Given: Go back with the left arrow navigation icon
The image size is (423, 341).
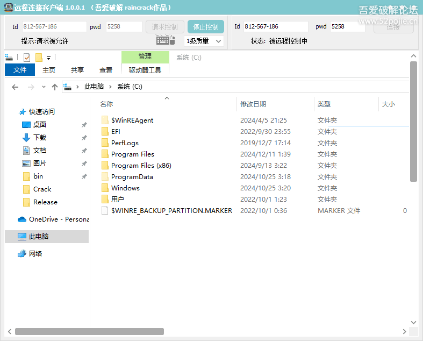Looking at the screenshot, I should (15, 87).
